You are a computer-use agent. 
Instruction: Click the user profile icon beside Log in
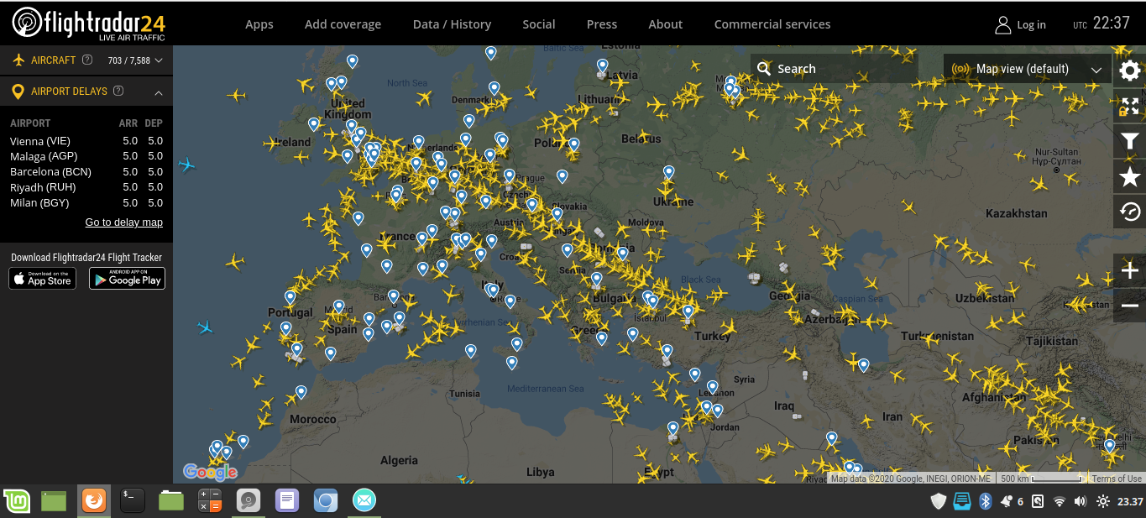coord(1002,24)
